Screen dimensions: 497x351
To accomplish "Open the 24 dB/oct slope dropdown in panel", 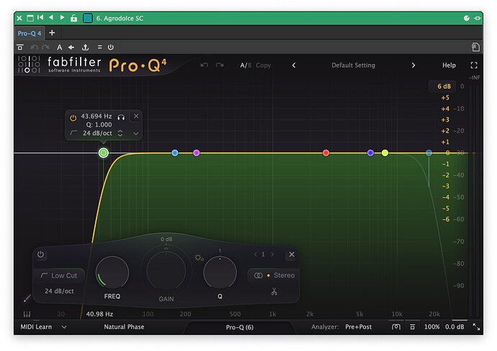I will click(59, 291).
